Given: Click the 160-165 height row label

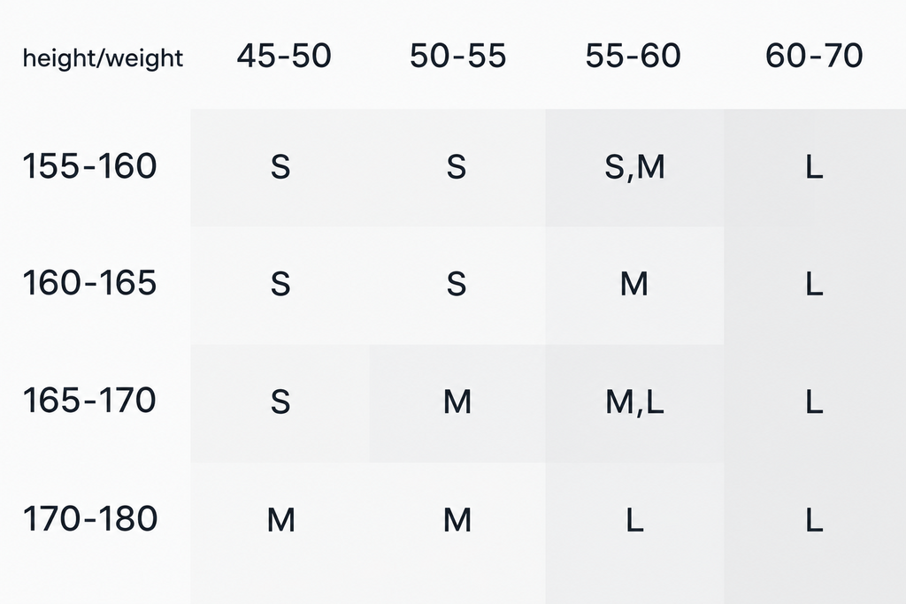Looking at the screenshot, I should coord(89,283).
